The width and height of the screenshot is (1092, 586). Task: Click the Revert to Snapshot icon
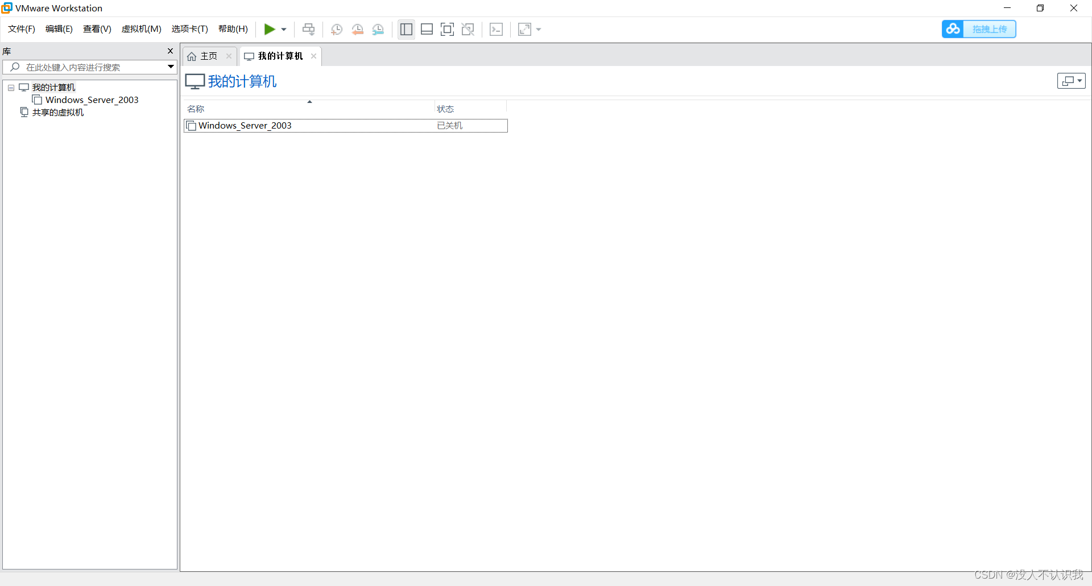pyautogui.click(x=358, y=30)
